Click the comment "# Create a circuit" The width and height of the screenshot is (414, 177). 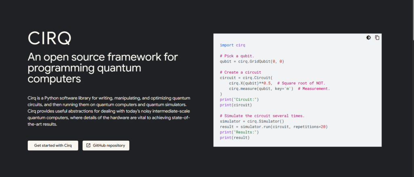tap(240, 72)
